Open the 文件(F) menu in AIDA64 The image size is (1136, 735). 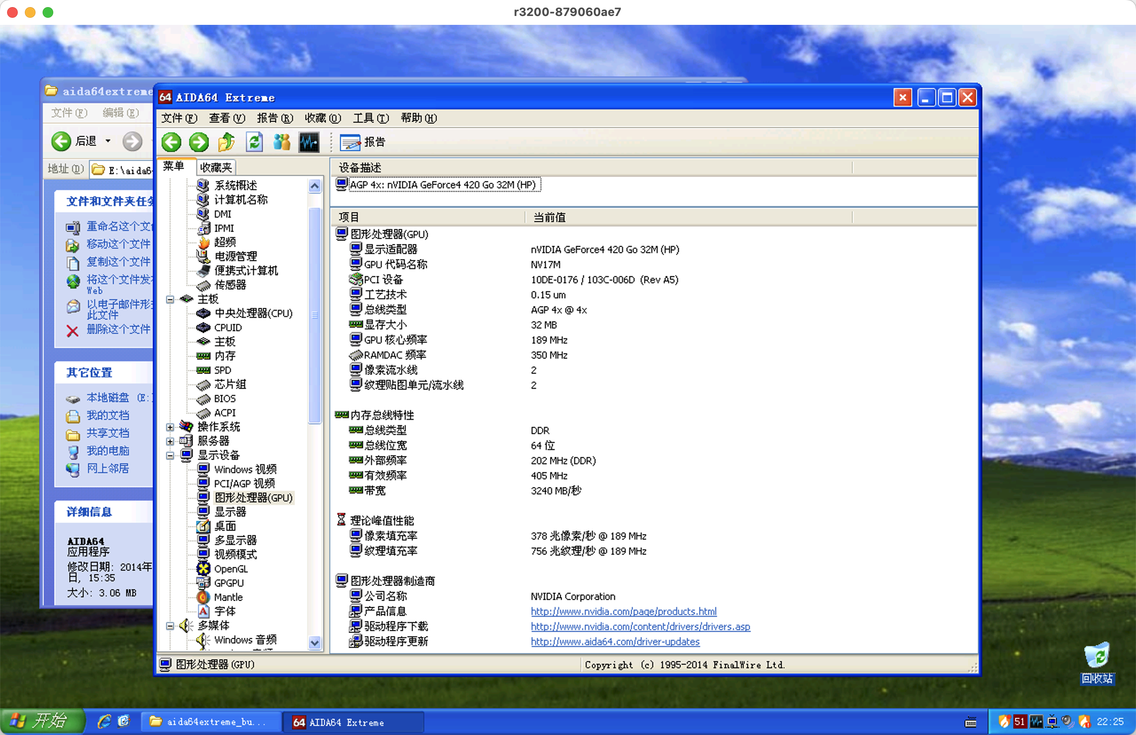click(x=179, y=118)
